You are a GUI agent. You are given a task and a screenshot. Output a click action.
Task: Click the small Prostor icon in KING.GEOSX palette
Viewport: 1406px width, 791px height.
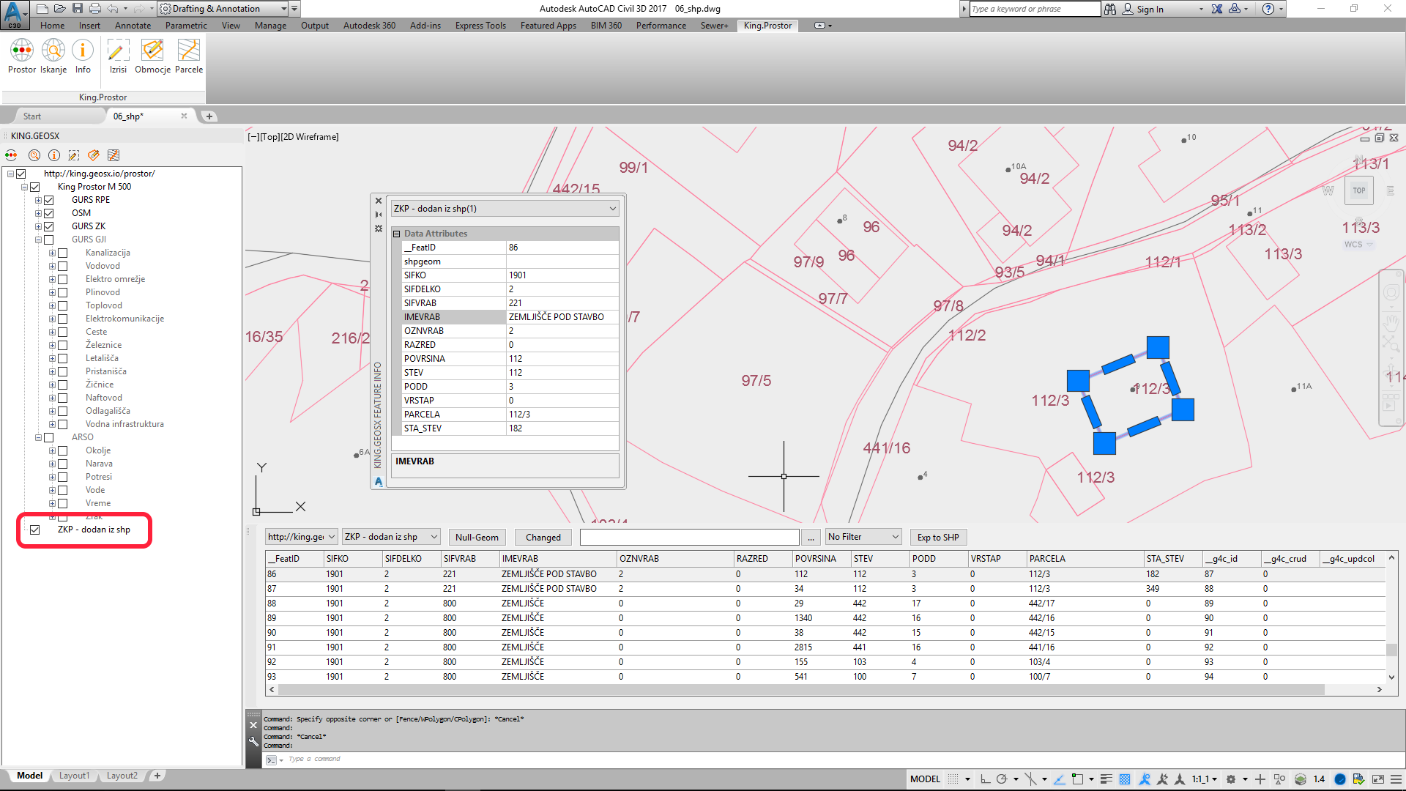pyautogui.click(x=11, y=155)
